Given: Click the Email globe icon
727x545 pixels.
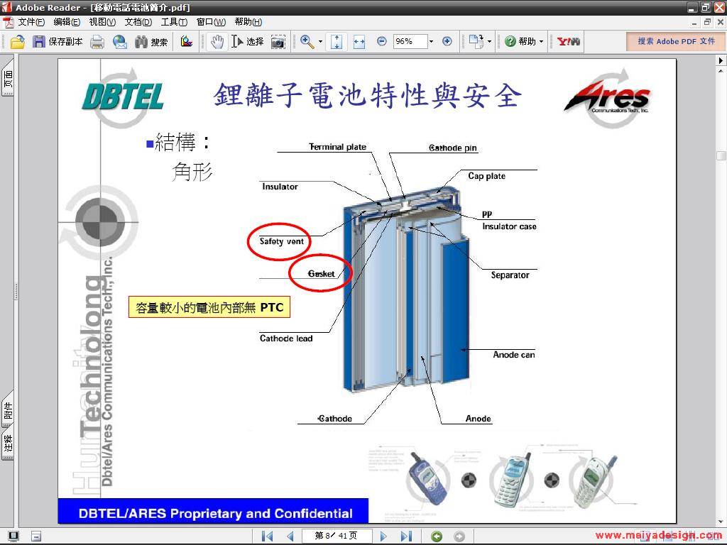Looking at the screenshot, I should [119, 42].
